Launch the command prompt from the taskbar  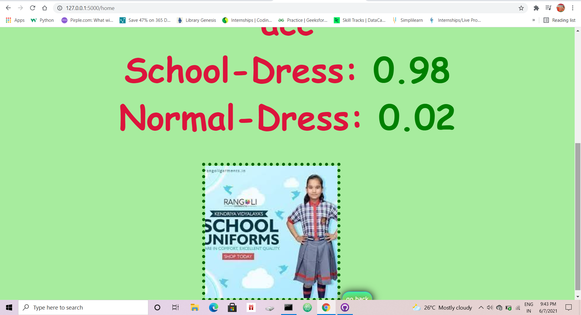[288, 307]
